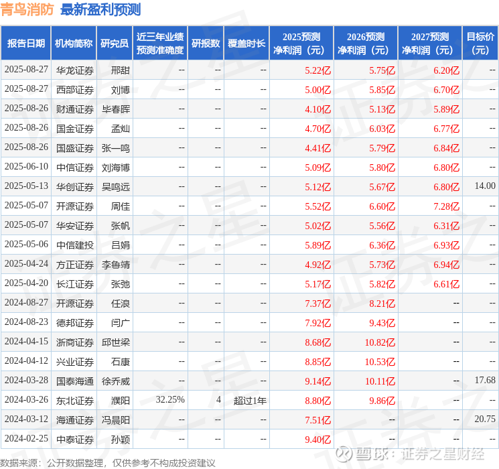Click analyst name 徐乔威
Viewport: 499px width, 469px height.
click(x=116, y=381)
